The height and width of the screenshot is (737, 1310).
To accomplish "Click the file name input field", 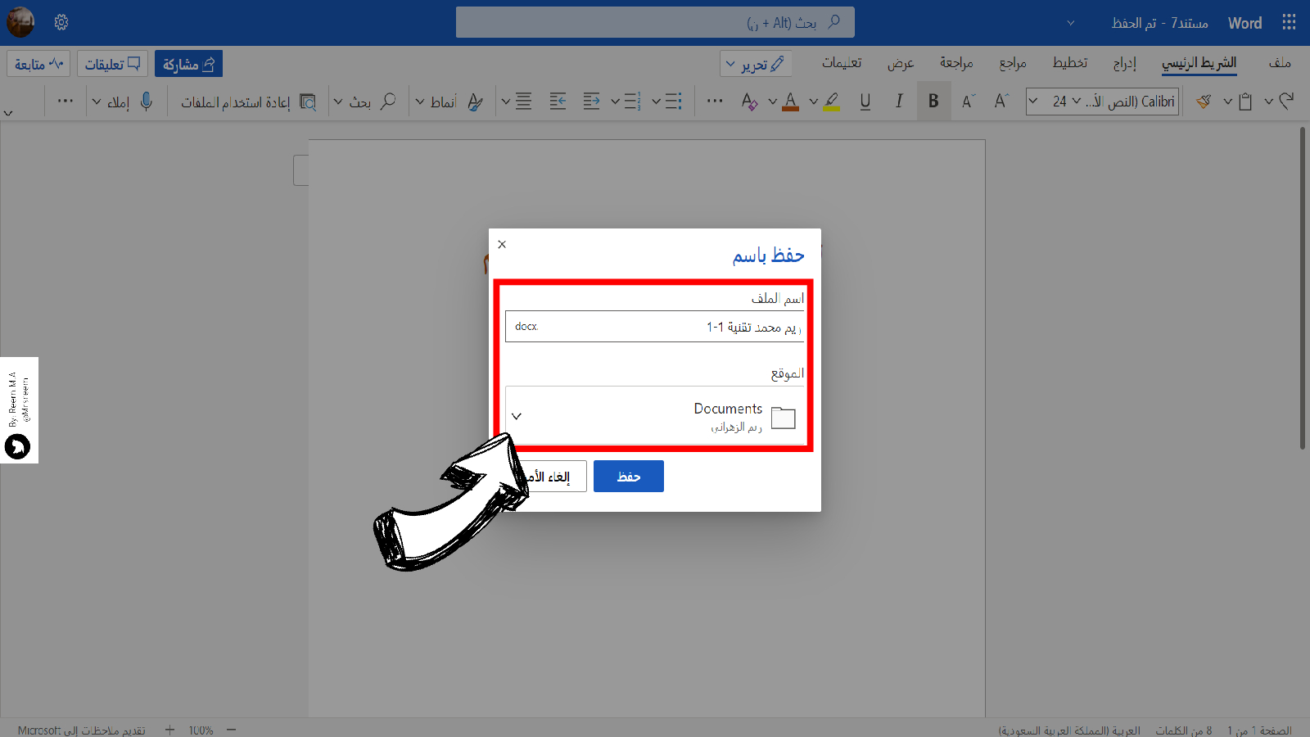I will [x=655, y=327].
